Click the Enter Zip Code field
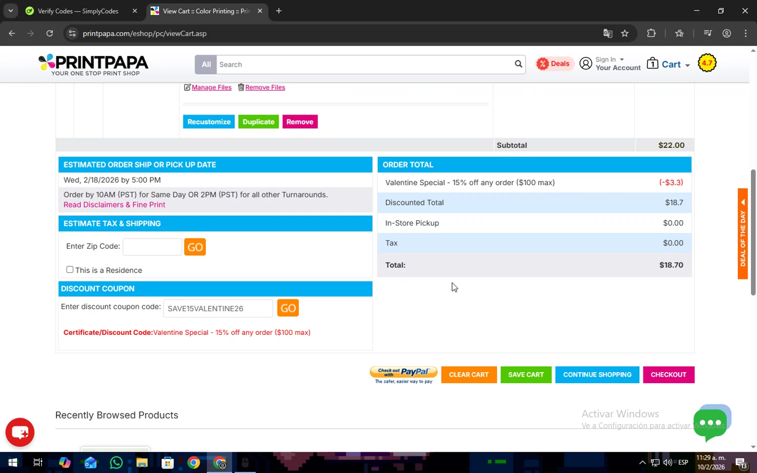757x473 pixels. 152,247
